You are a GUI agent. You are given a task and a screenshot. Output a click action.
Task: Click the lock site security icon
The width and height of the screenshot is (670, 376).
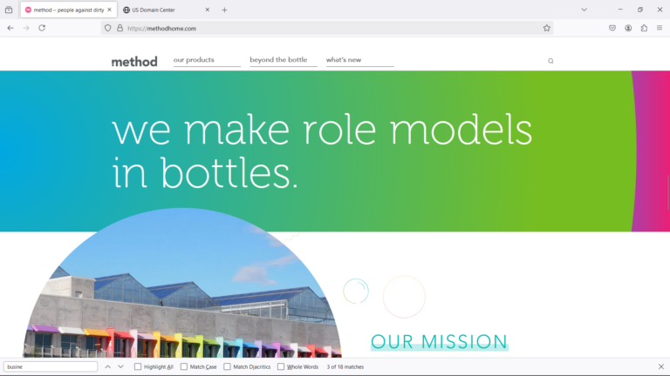[120, 28]
